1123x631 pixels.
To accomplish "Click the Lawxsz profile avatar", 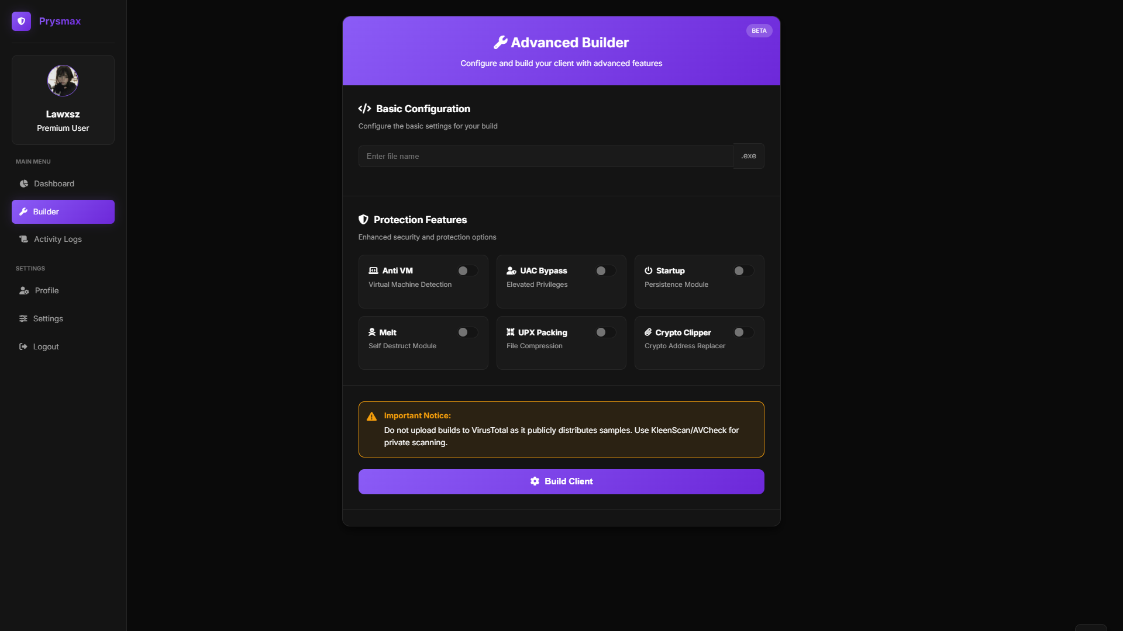I will click(63, 81).
